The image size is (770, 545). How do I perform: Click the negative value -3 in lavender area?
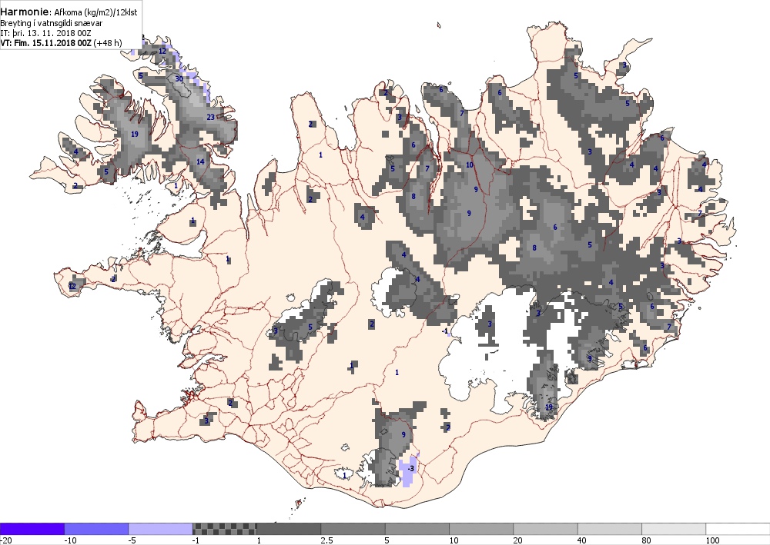click(410, 469)
